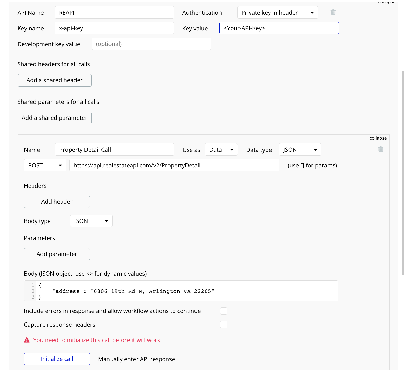Focus the Key value input field
This screenshot has height=374, width=407.
pyautogui.click(x=279, y=28)
